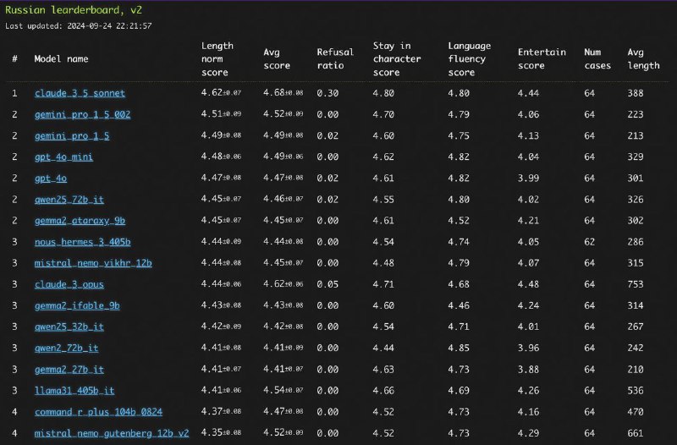Open the mistral_nemo_vikhr_12b model link
This screenshot has width=677, height=445.
click(x=93, y=263)
